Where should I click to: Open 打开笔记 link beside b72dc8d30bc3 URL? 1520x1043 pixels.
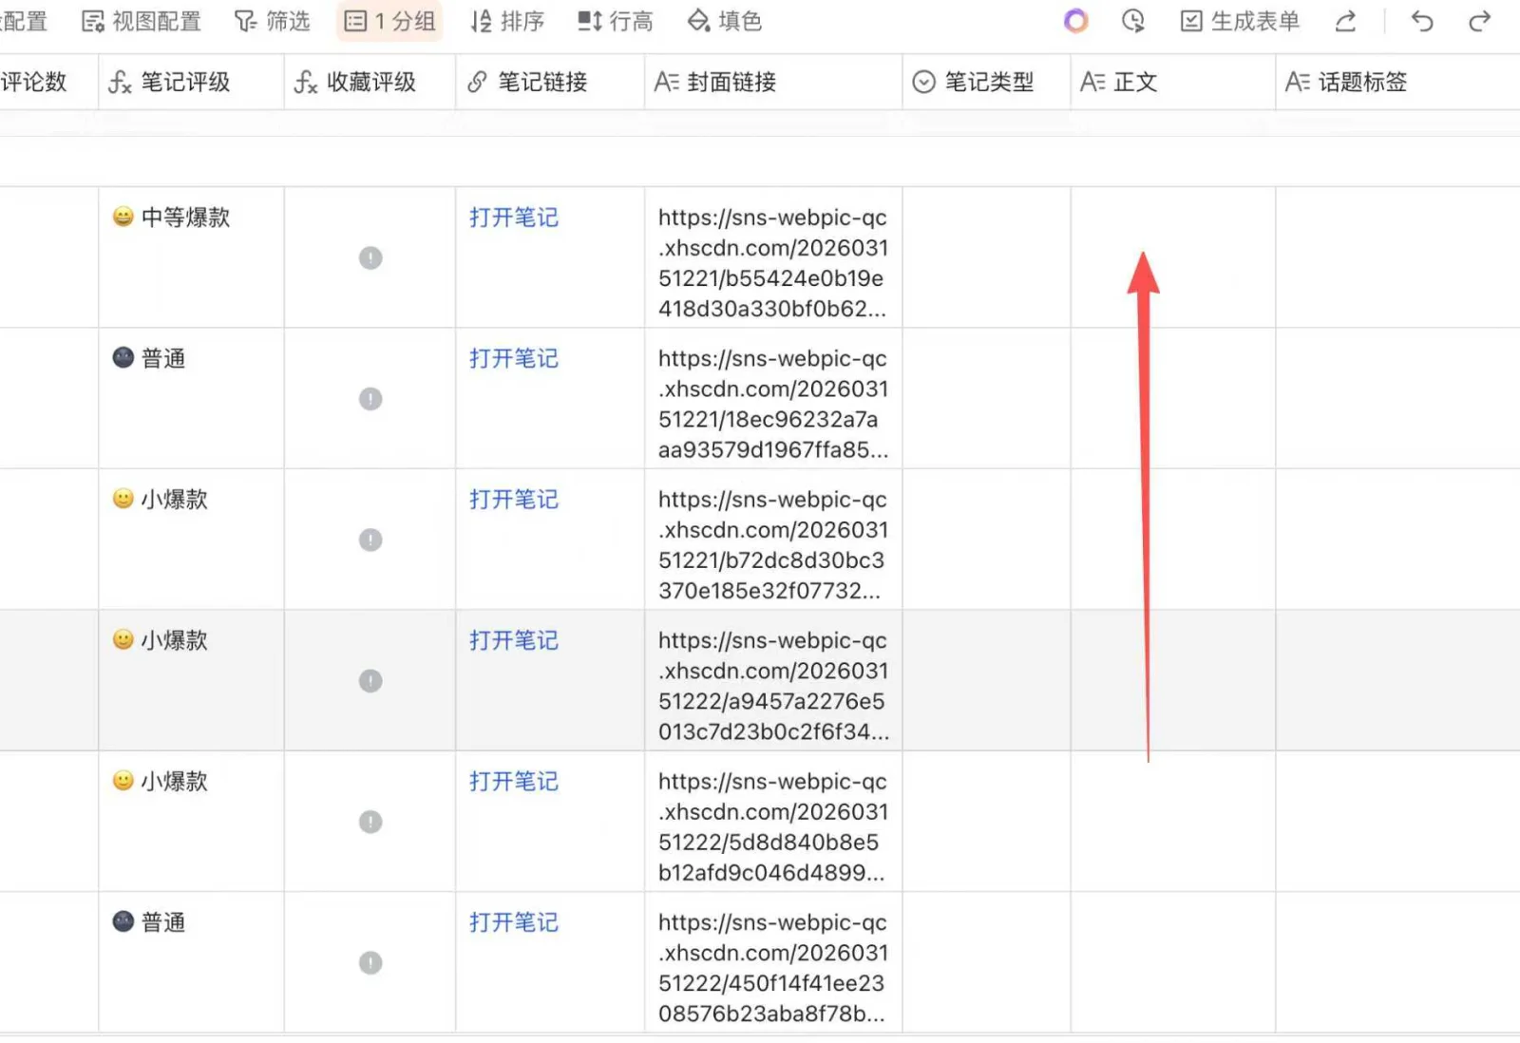[514, 500]
